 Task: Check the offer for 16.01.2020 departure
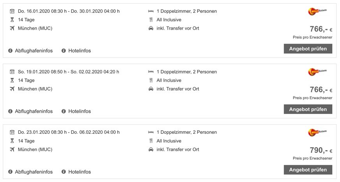point(308,49)
